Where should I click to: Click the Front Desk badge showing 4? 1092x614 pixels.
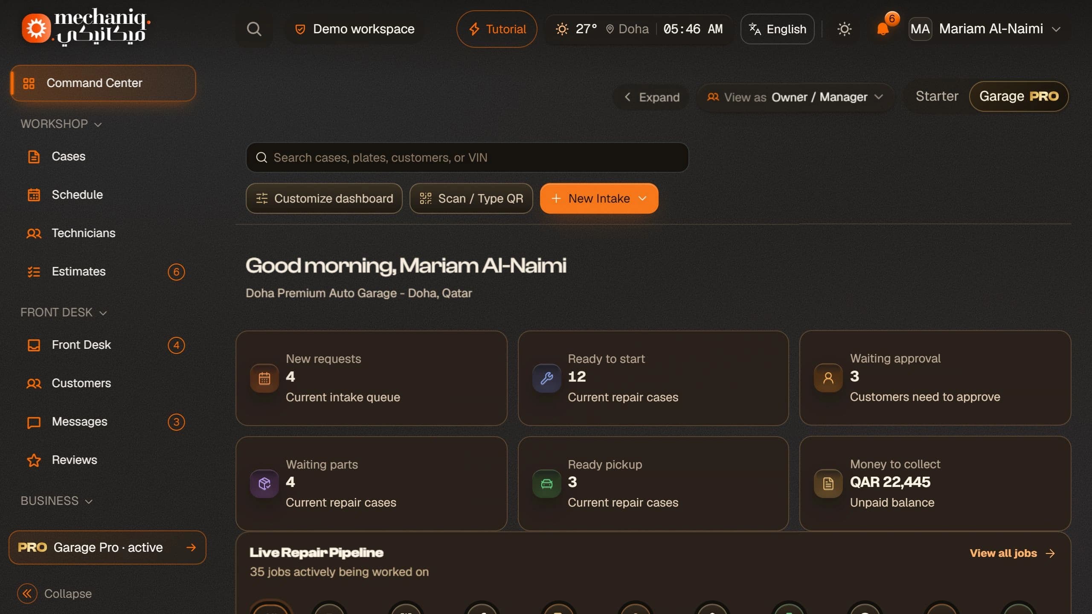[176, 345]
